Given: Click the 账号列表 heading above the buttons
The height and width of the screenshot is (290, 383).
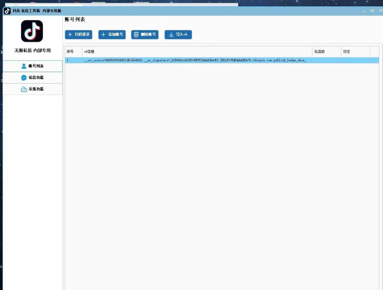Looking at the screenshot, I should [75, 20].
